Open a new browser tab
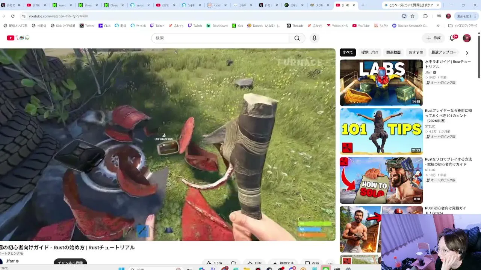 coord(363,5)
